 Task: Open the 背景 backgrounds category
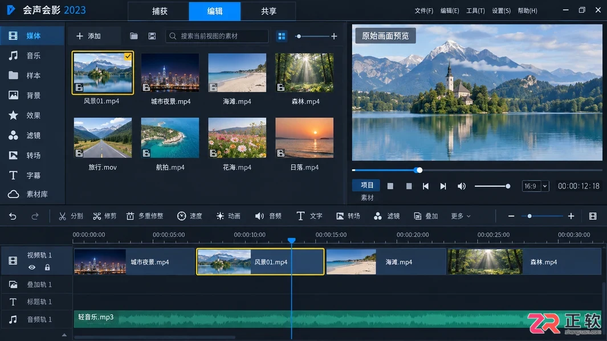pyautogui.click(x=32, y=96)
